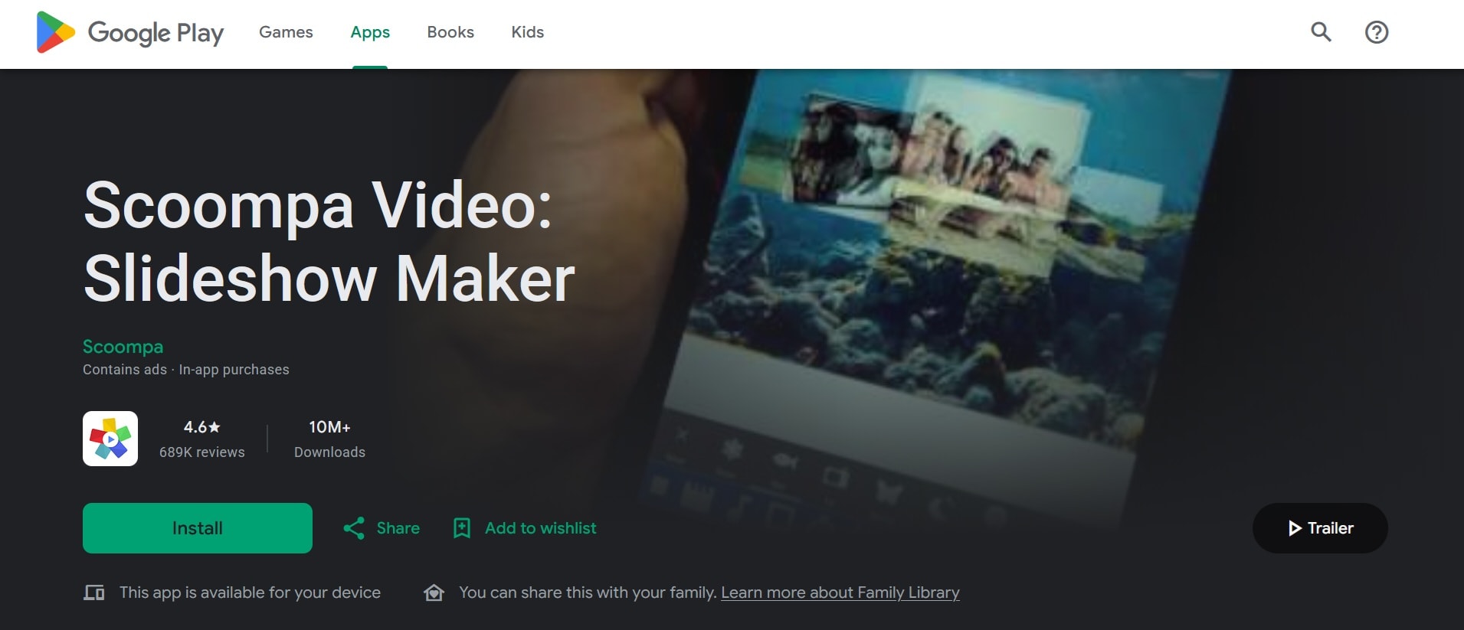Image resolution: width=1464 pixels, height=630 pixels.
Task: Click the 10M+ downloads count
Action: [x=329, y=427]
